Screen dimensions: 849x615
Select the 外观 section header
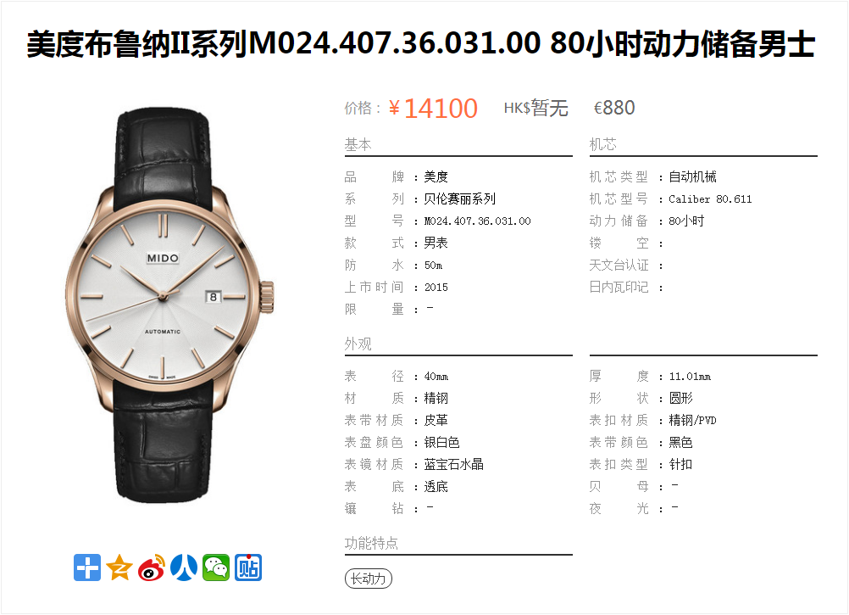tap(358, 344)
